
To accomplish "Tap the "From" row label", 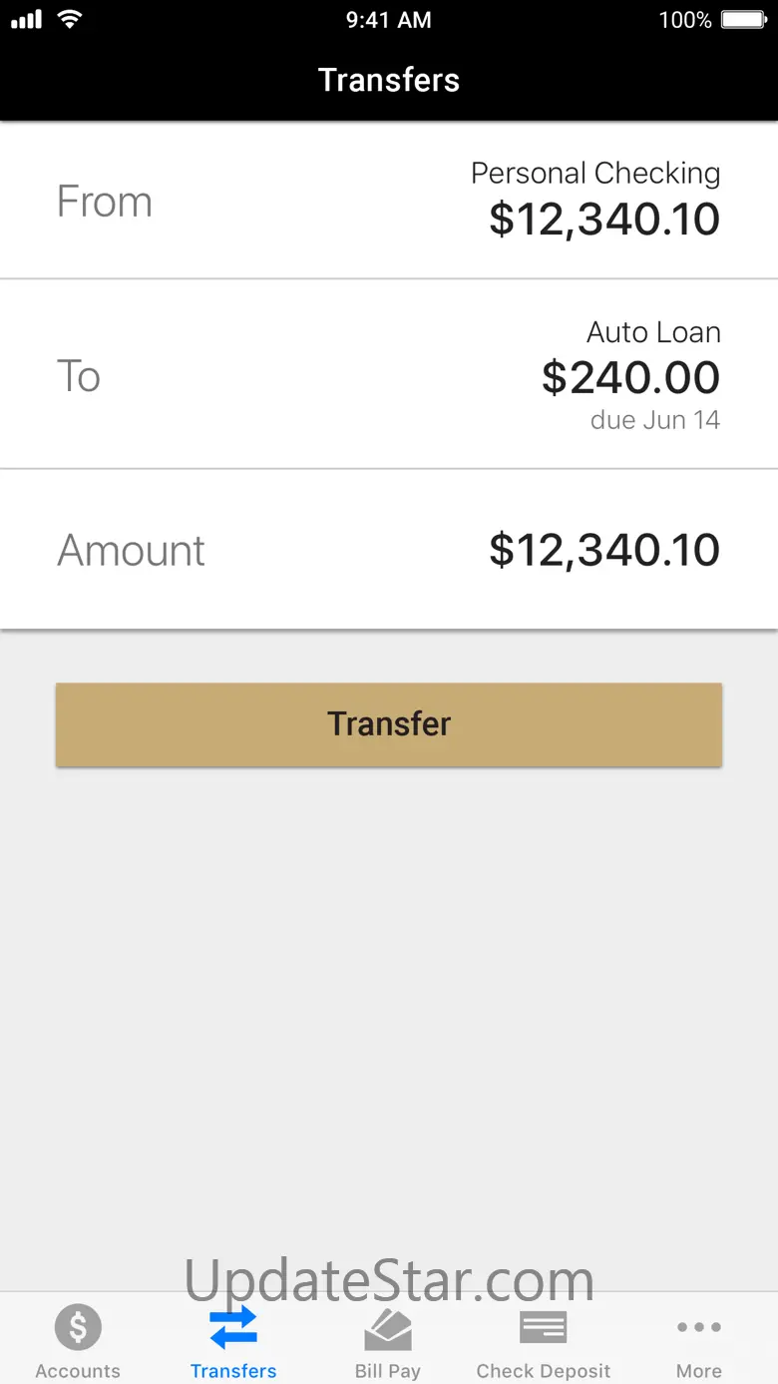I will point(105,202).
